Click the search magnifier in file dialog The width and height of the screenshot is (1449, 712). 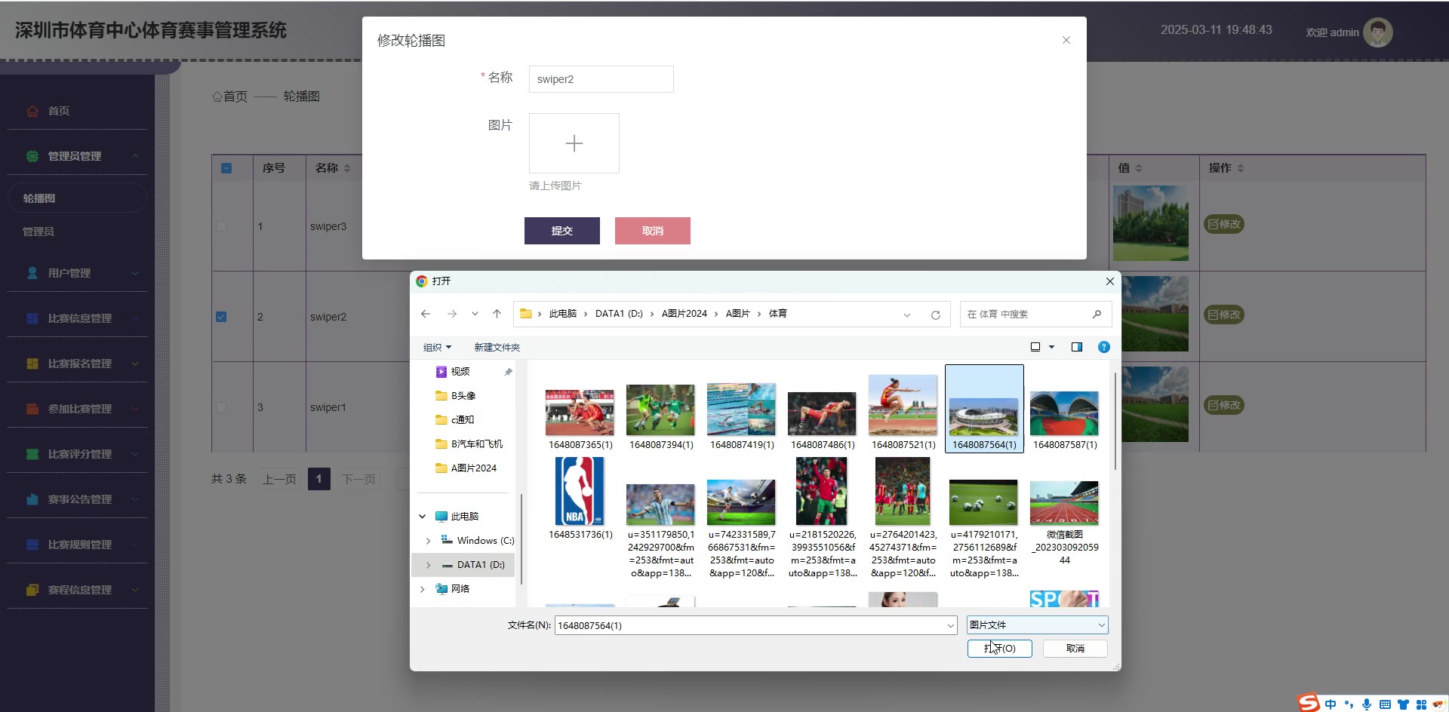tap(1097, 314)
